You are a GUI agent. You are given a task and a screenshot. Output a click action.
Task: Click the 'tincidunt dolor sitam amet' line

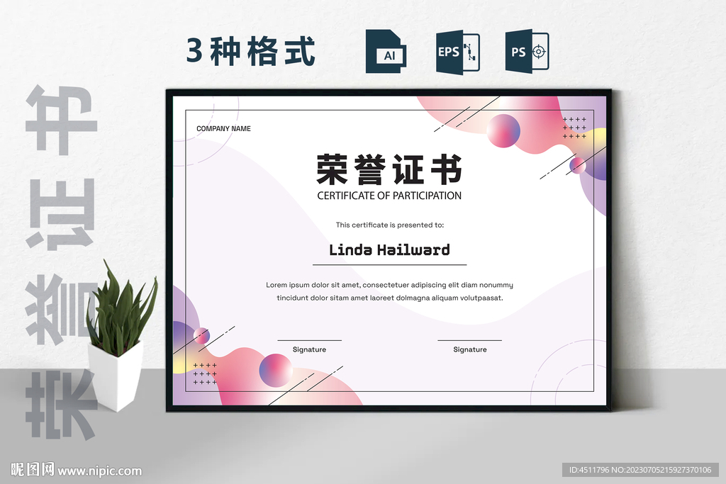click(x=390, y=298)
